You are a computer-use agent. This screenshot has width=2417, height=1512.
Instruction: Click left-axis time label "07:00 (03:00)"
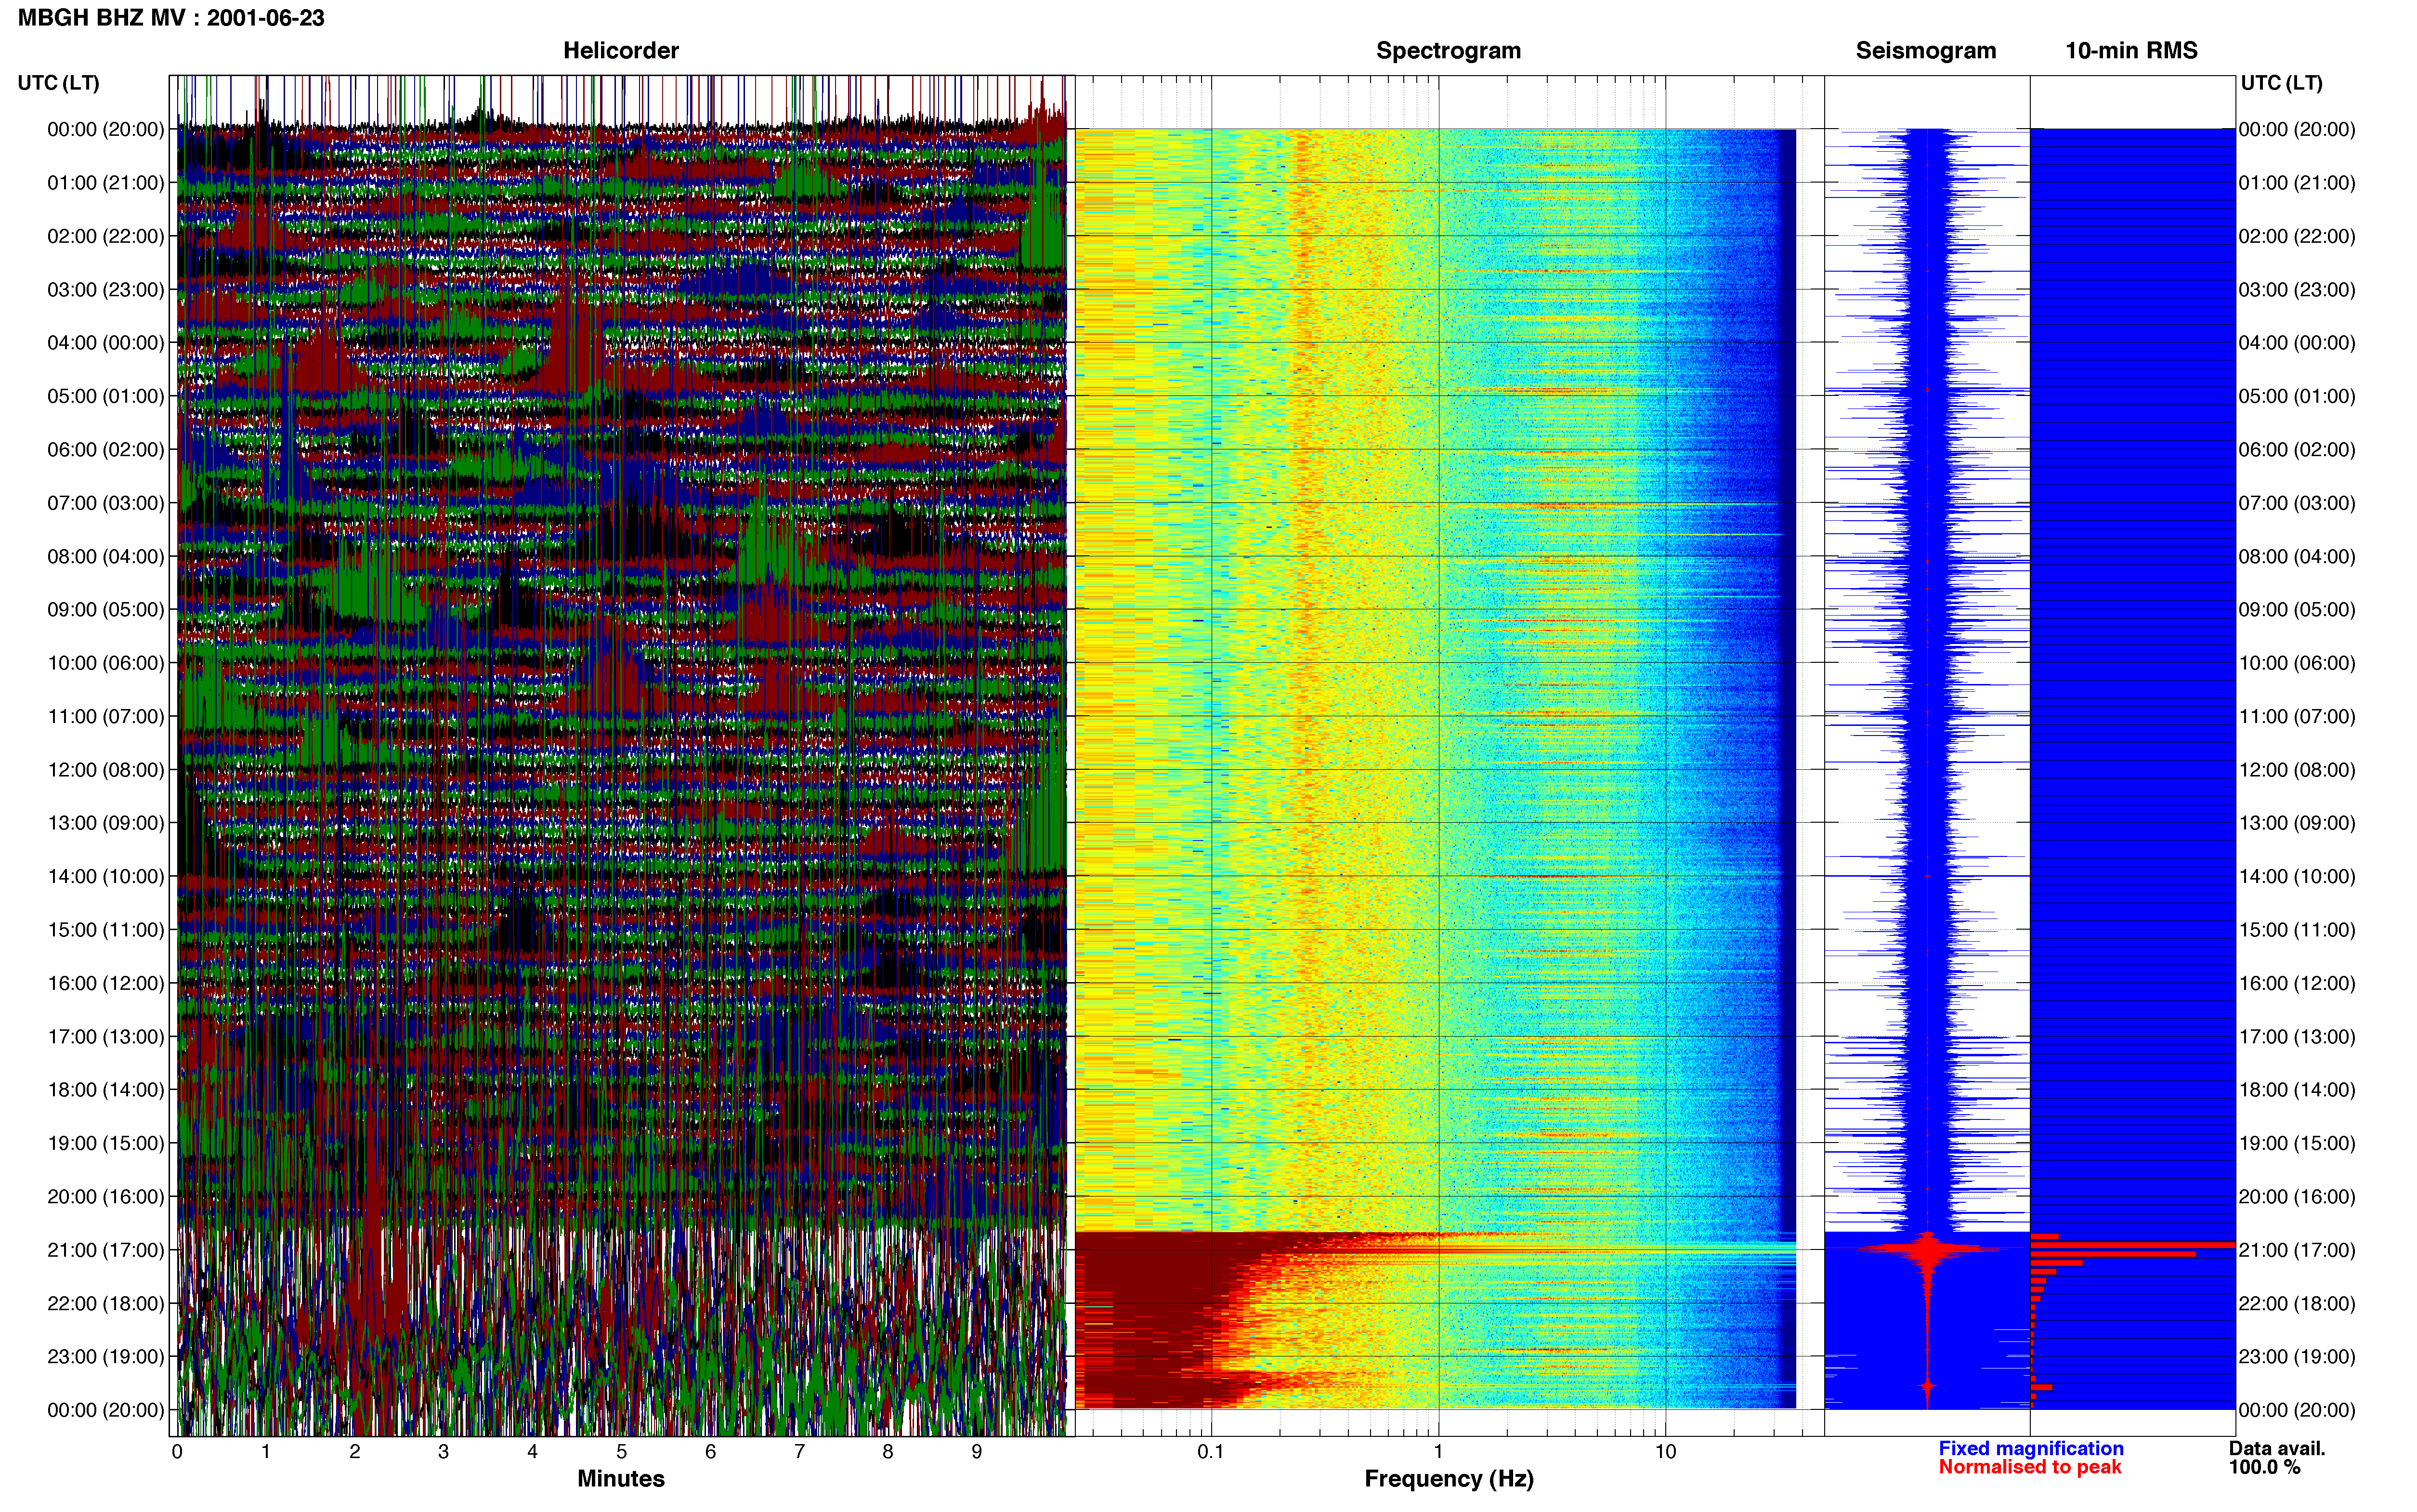tap(106, 503)
